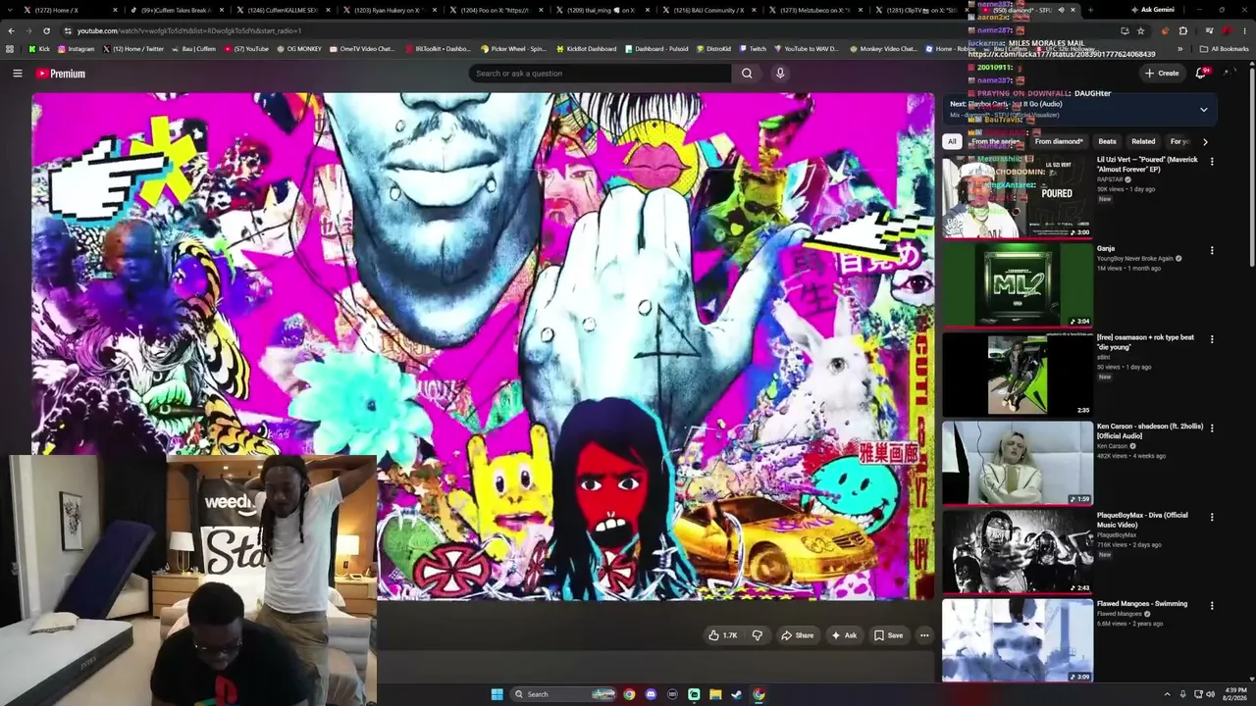Show hidden system tray icons
Viewport: 1256px width, 706px height.
tap(1167, 694)
